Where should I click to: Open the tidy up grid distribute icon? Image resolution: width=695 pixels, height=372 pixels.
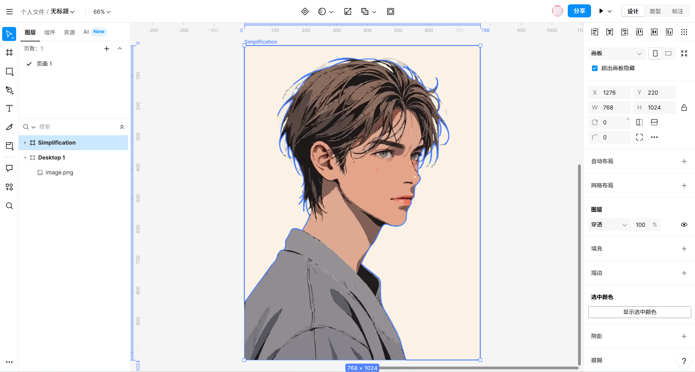tap(684, 32)
